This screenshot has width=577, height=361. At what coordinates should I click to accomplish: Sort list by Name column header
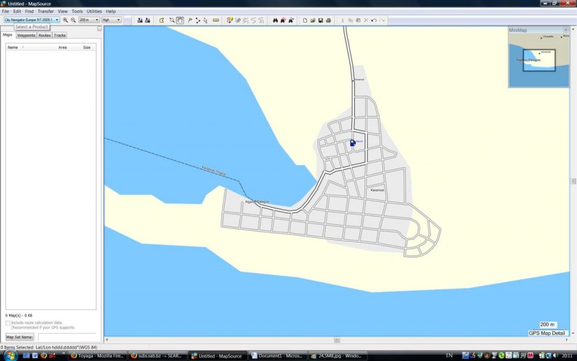pyautogui.click(x=12, y=47)
